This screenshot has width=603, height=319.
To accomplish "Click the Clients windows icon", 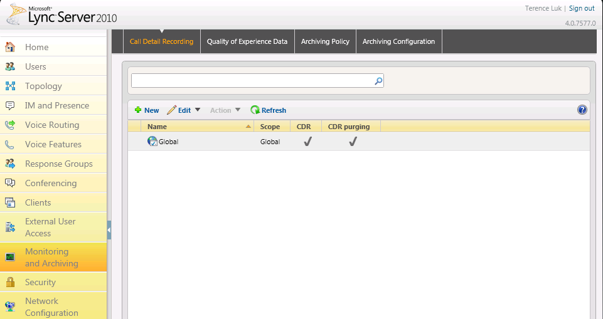I will point(10,202).
